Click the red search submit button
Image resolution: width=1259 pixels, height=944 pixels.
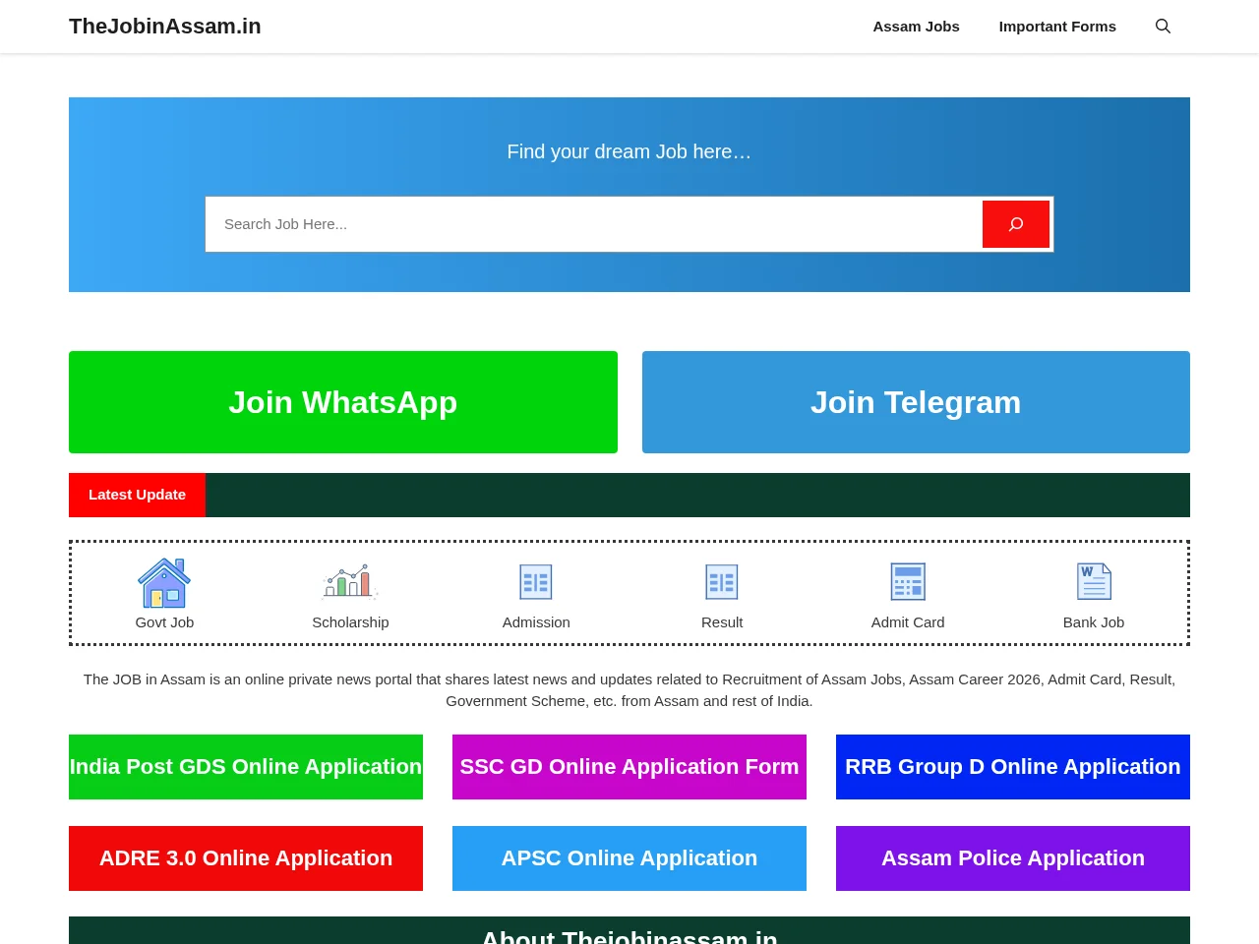(1016, 224)
